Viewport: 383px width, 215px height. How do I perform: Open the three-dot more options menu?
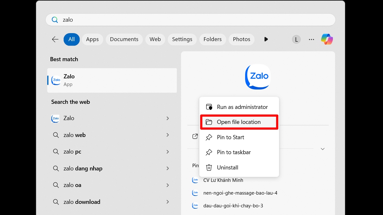tap(312, 39)
